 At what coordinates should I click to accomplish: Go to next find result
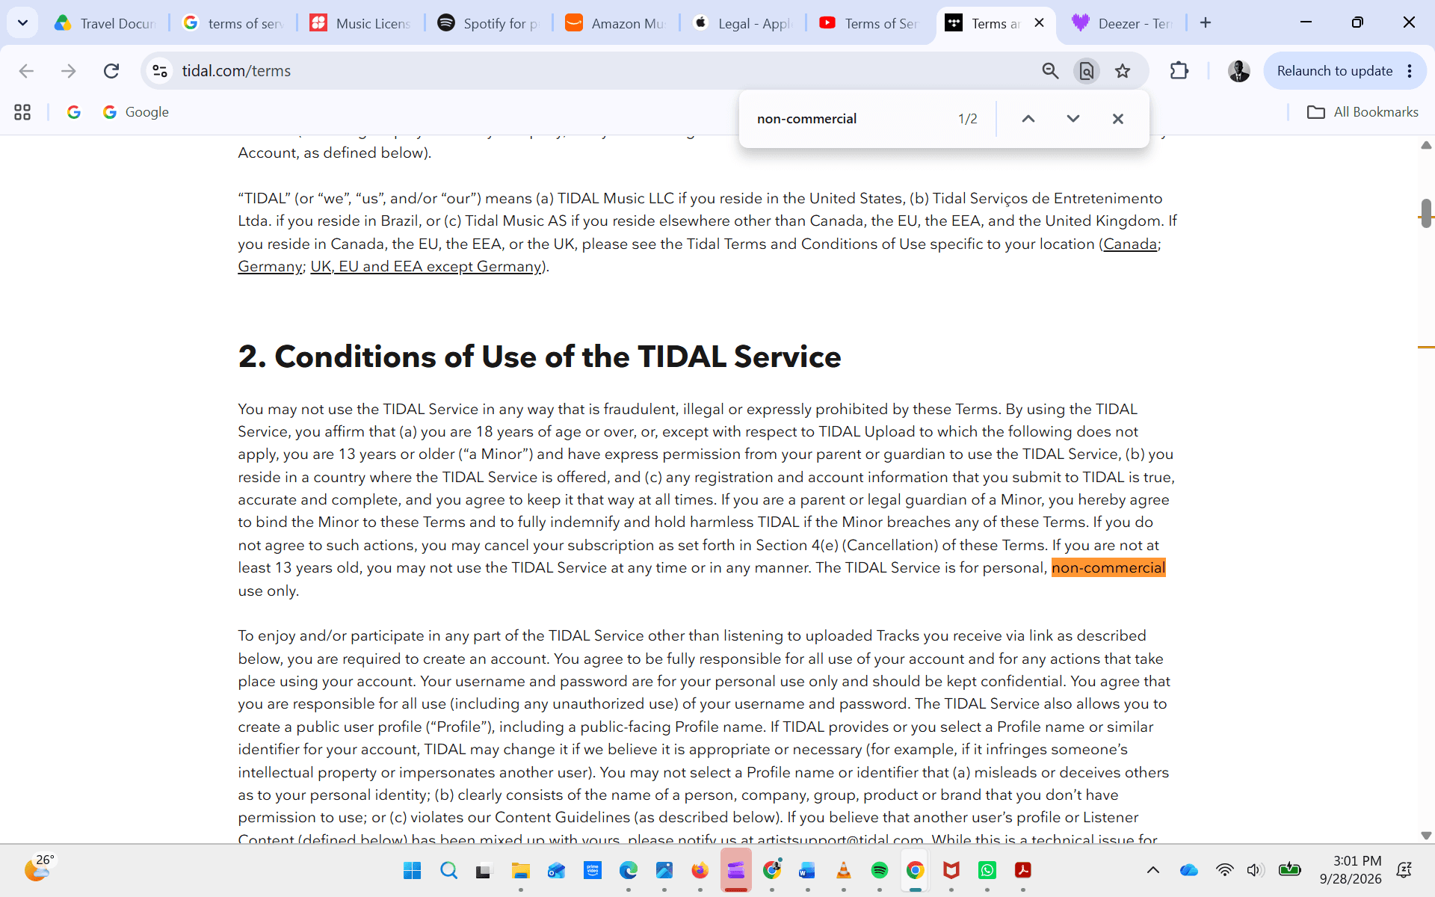1073,119
